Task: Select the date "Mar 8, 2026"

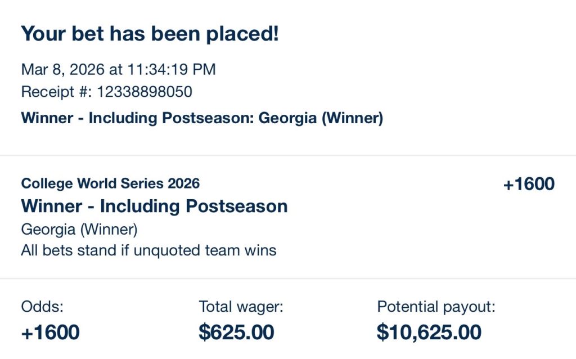Action: pos(62,70)
